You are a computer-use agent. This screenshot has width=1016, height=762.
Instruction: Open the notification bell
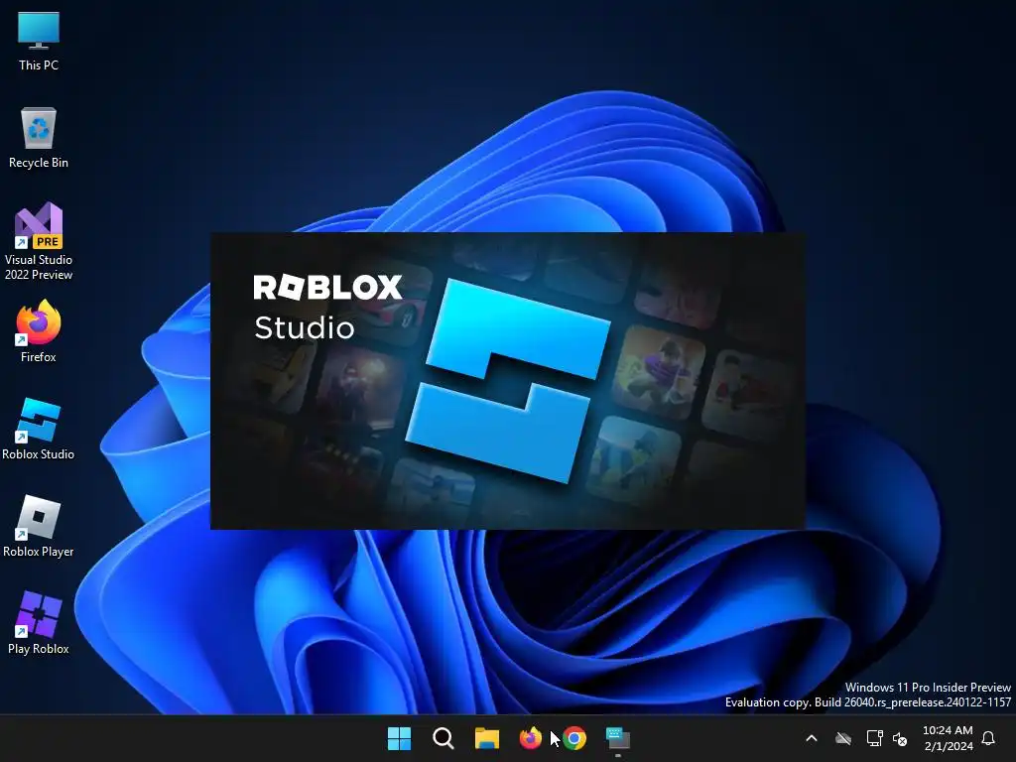989,738
